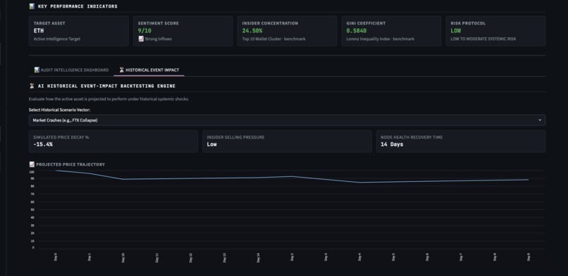The image size is (568, 276).
Task: Click the 14 Days recovery time value
Action: pyautogui.click(x=392, y=144)
